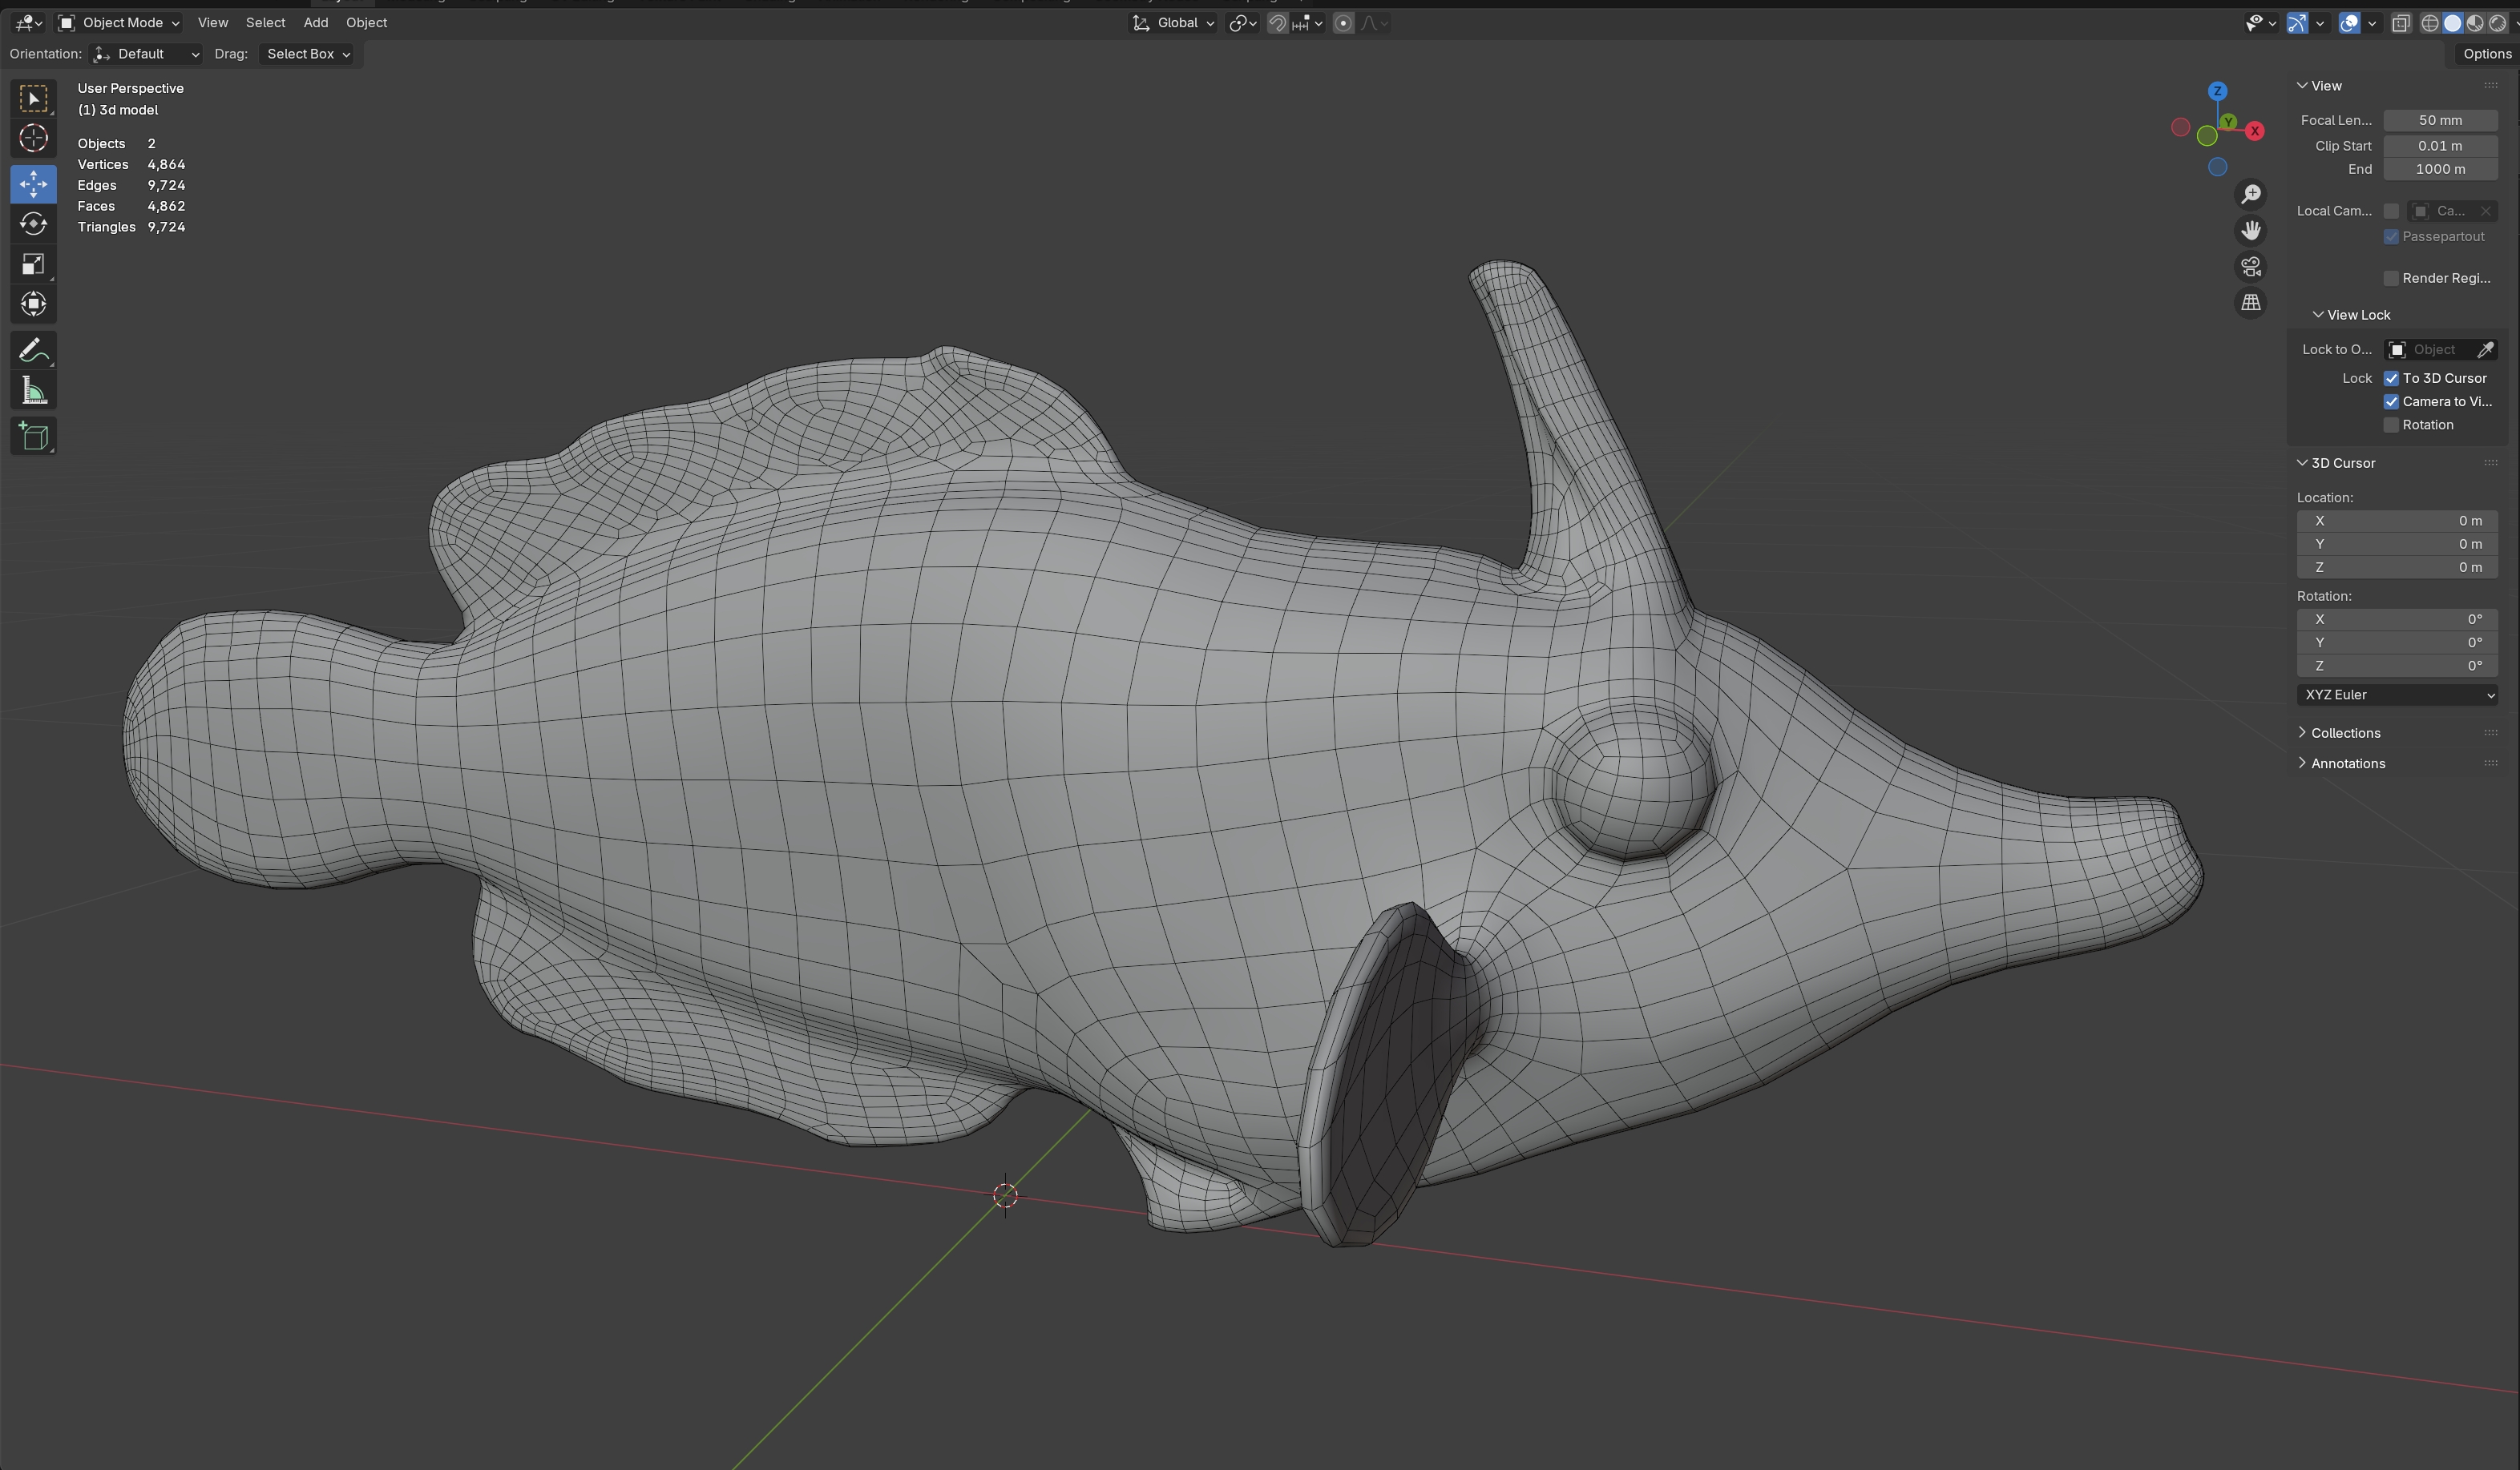Open the Object Mode dropdown
The width and height of the screenshot is (2520, 1470).
(x=120, y=22)
